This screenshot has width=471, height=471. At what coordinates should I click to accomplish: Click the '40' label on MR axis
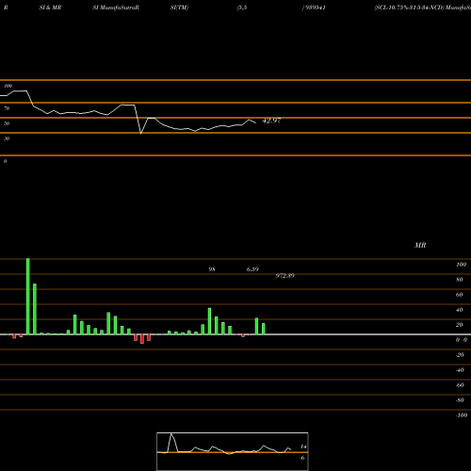pos(460,310)
